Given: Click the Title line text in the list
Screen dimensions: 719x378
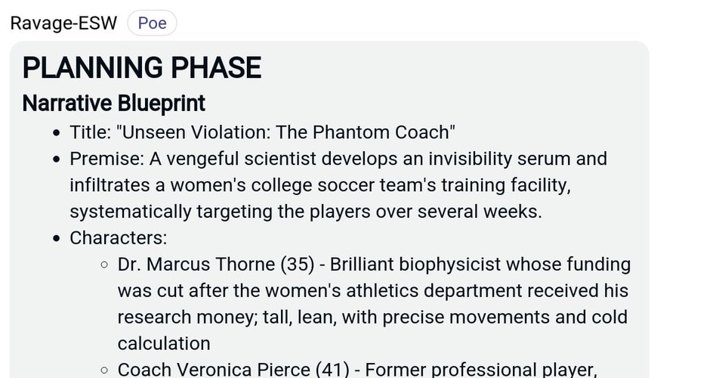Looking at the screenshot, I should coord(262,132).
